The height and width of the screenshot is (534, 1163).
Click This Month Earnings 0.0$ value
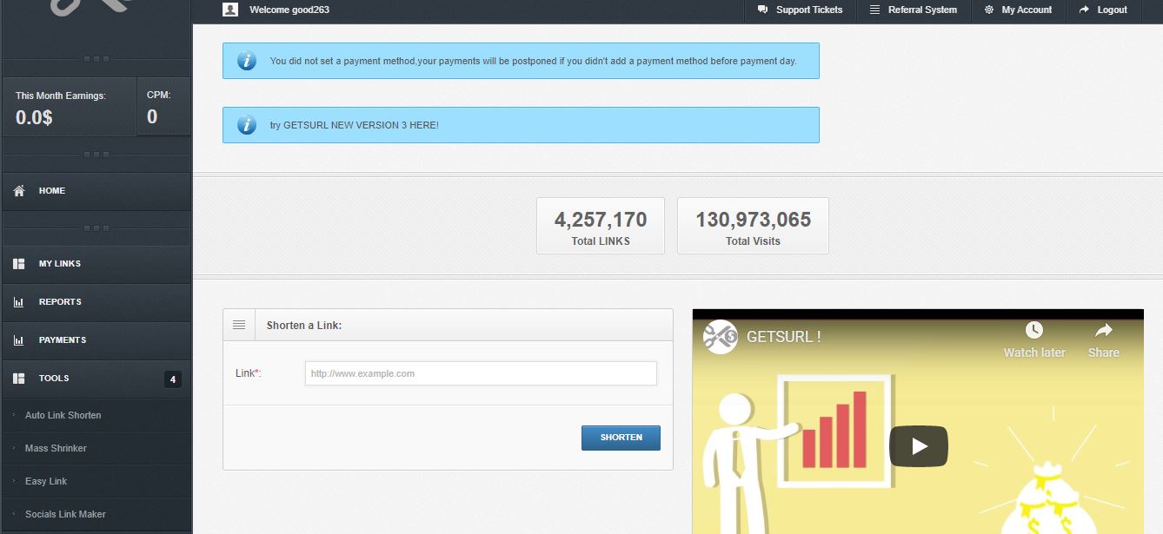tap(34, 117)
